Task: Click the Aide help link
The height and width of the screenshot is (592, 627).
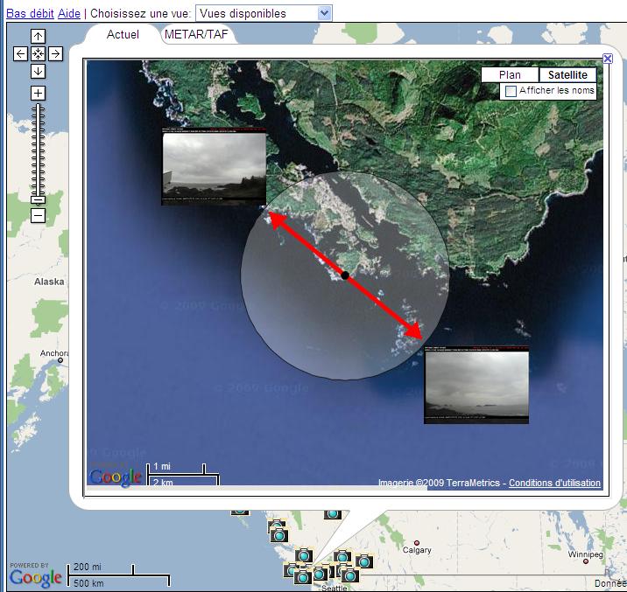Action: 68,14
